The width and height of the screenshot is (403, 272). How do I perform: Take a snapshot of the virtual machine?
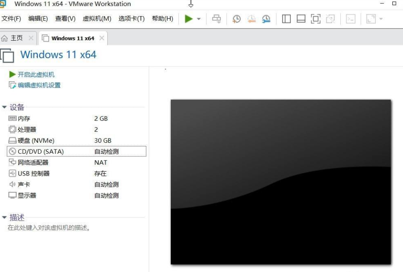pos(236,19)
